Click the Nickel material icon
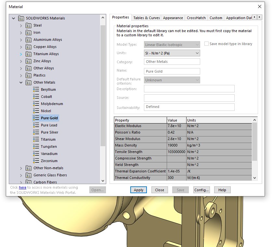272x247 pixels. point(36,111)
